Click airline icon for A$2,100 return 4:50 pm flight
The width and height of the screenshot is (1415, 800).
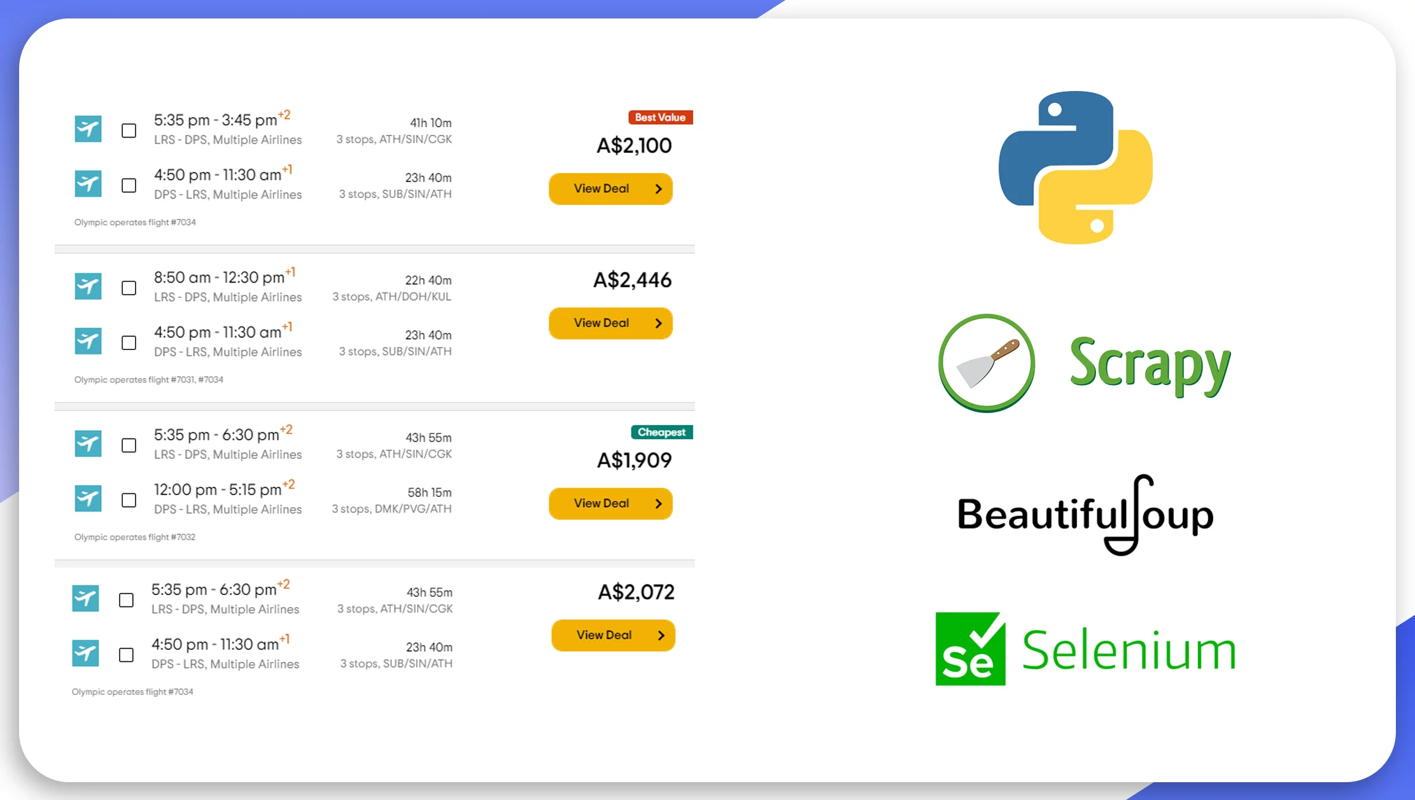click(x=88, y=184)
